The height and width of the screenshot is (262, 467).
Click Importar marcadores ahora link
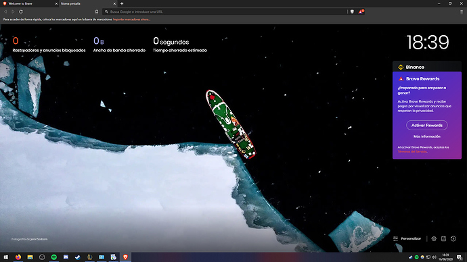coord(132,20)
